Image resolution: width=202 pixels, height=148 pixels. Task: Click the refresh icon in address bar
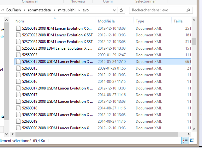tap(122, 10)
